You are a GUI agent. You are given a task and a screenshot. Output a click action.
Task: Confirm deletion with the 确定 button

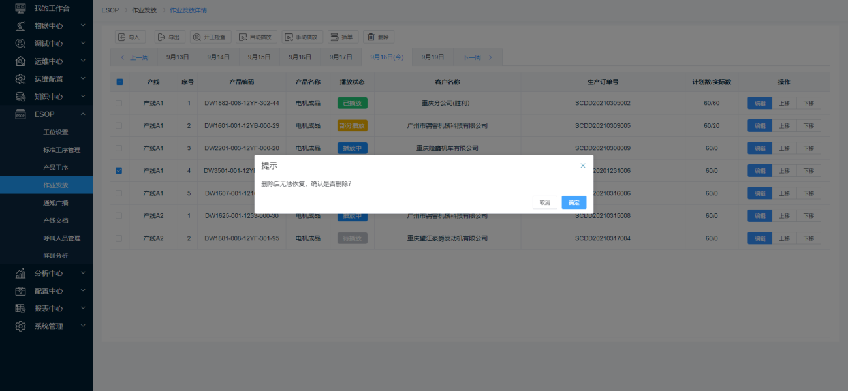click(574, 202)
